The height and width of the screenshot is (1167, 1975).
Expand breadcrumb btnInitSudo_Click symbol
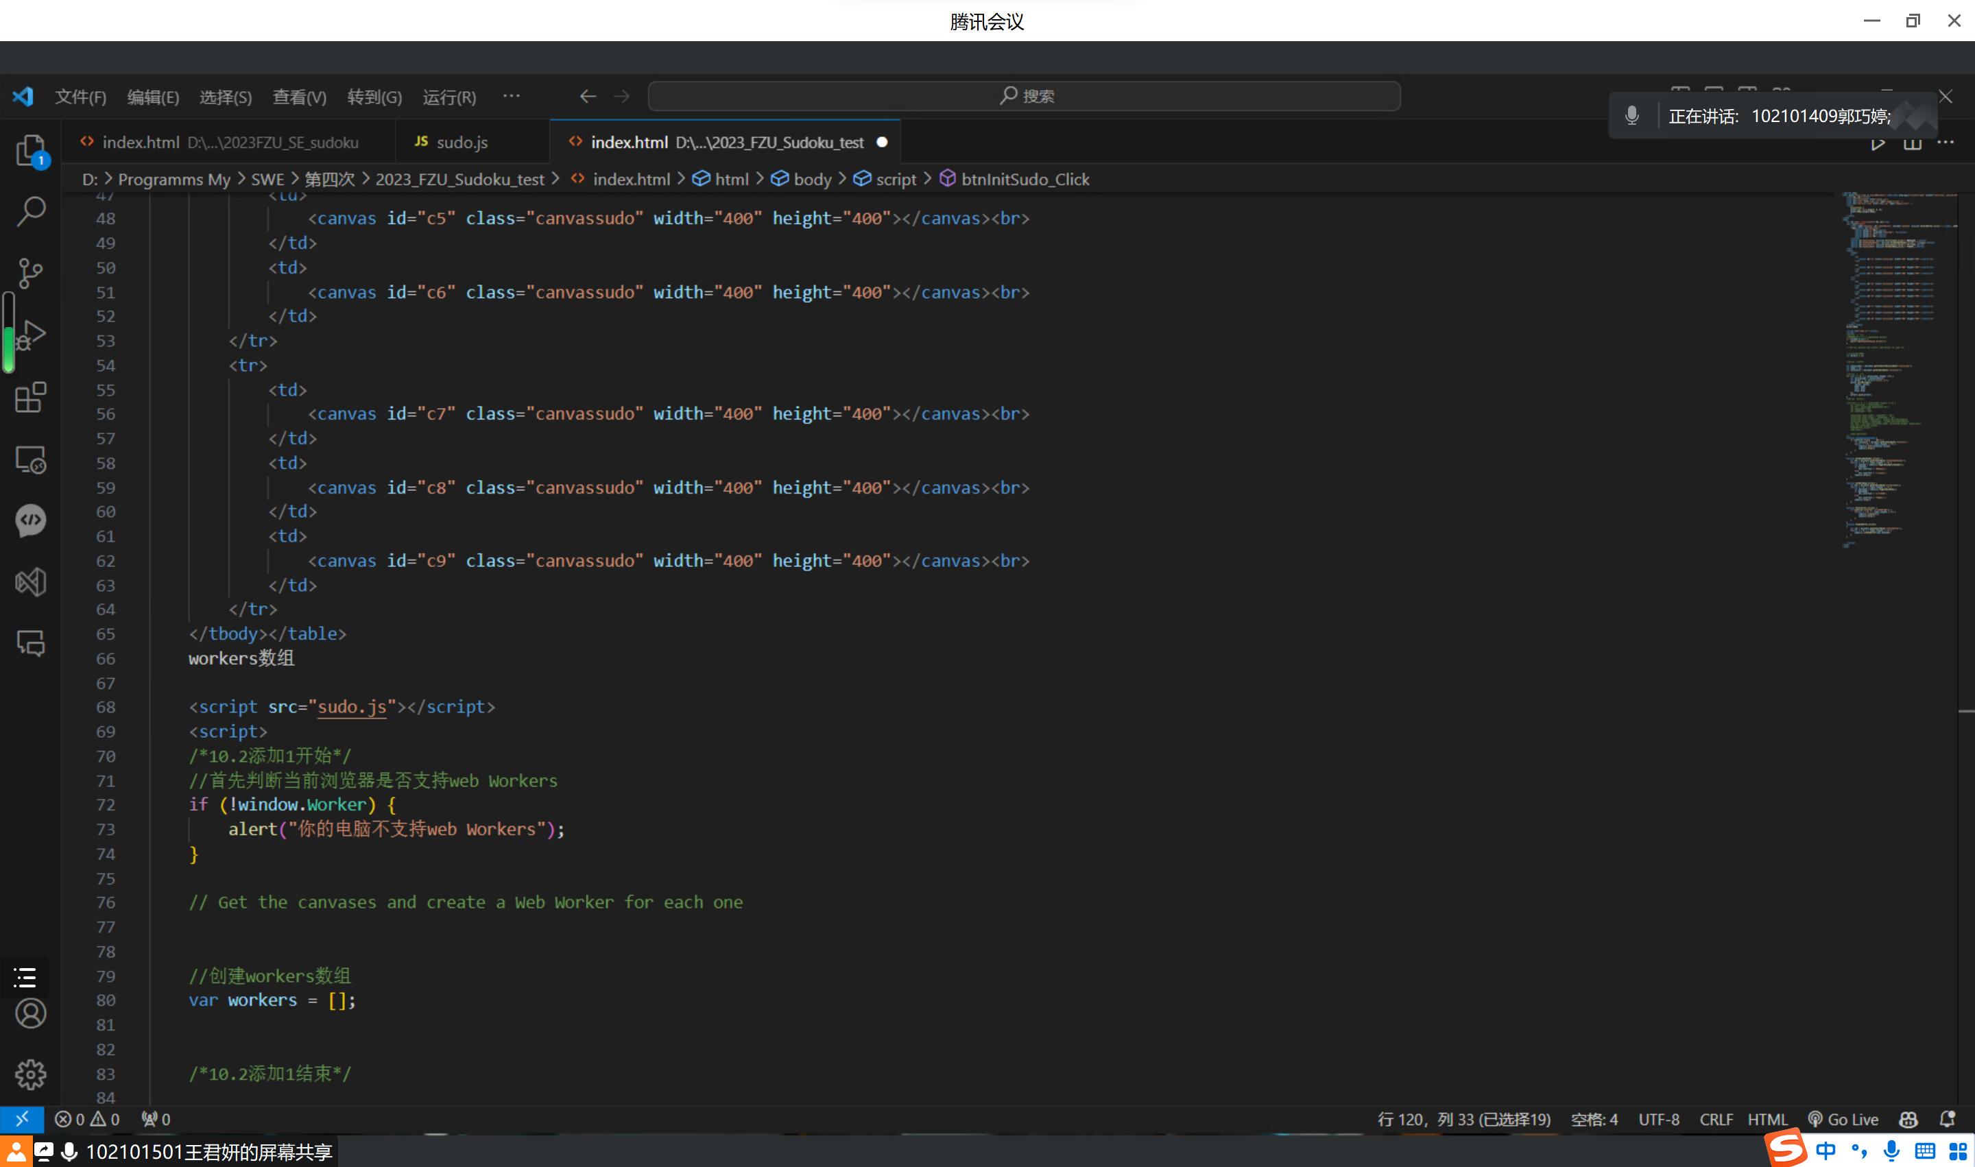point(1015,179)
